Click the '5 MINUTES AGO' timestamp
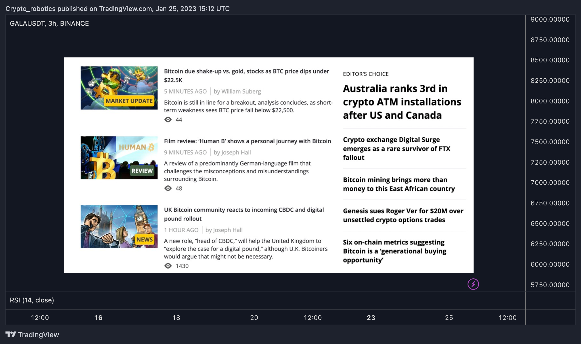This screenshot has height=344, width=581. coord(185,91)
